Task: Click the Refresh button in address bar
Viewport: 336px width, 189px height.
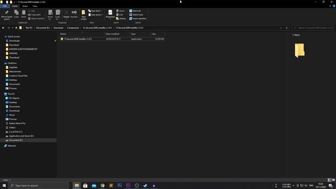Action: [x=287, y=28]
